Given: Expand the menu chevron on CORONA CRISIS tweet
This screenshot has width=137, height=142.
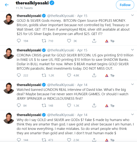Looking at the screenshot, I should point(132,50).
